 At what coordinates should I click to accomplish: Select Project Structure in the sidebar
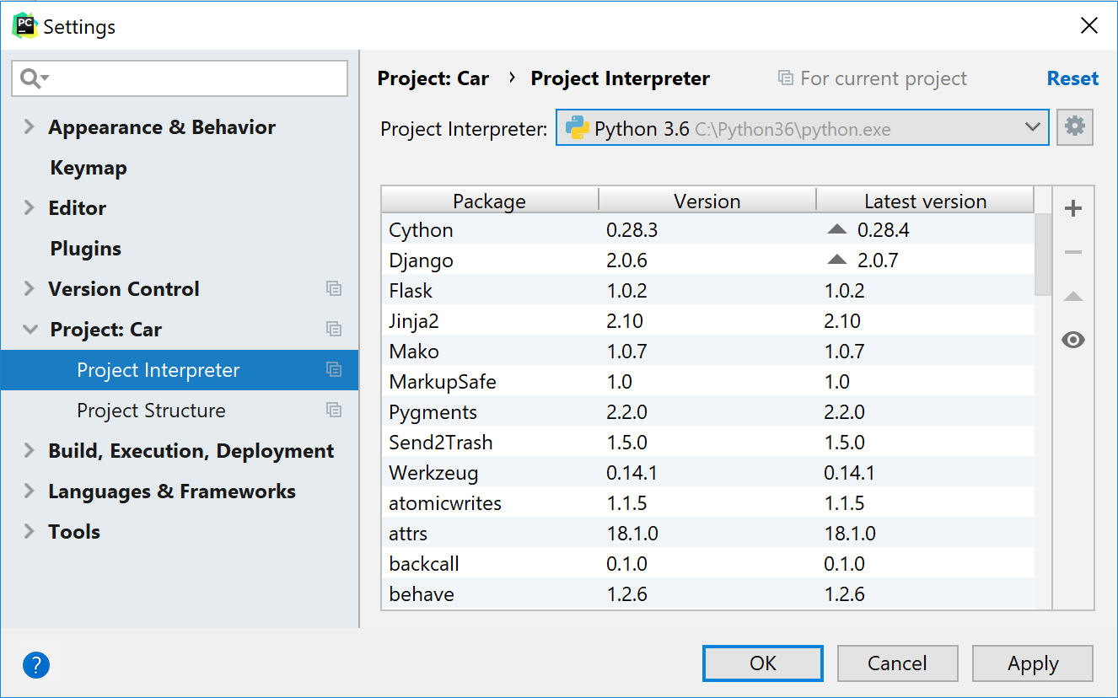tap(151, 411)
